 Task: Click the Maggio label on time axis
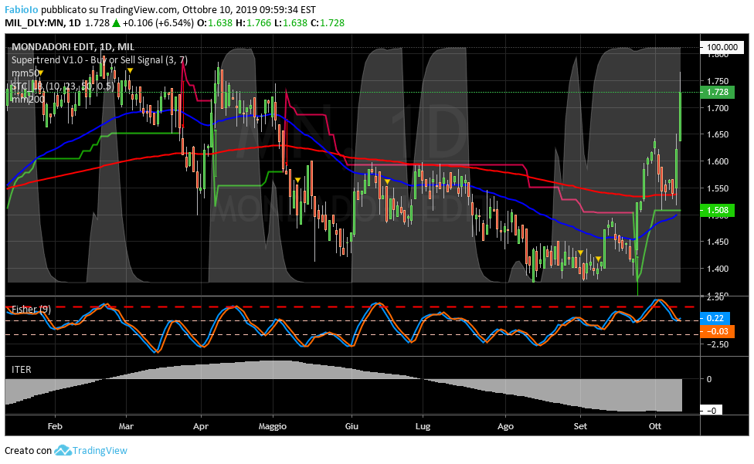(x=272, y=425)
